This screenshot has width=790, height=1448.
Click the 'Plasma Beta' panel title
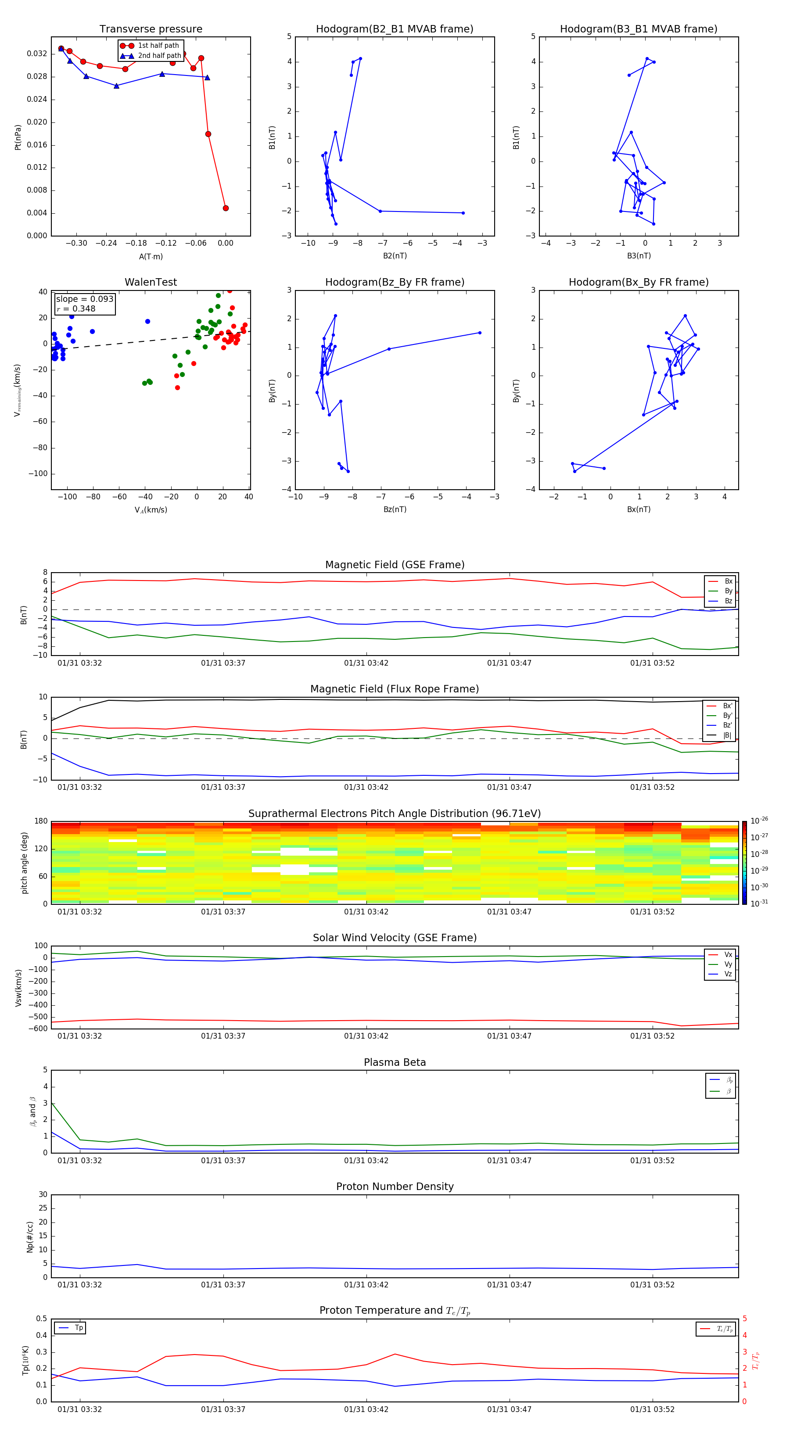point(395,1062)
